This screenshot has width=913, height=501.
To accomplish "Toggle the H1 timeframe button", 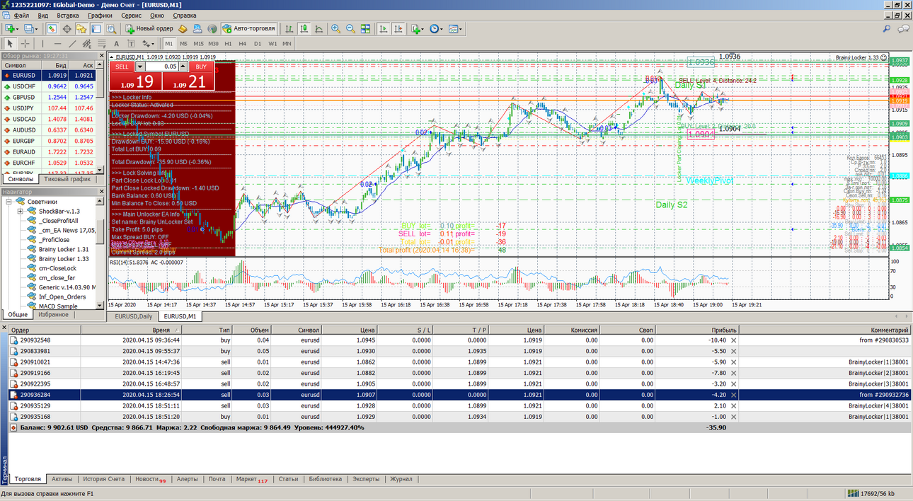I will tap(228, 44).
